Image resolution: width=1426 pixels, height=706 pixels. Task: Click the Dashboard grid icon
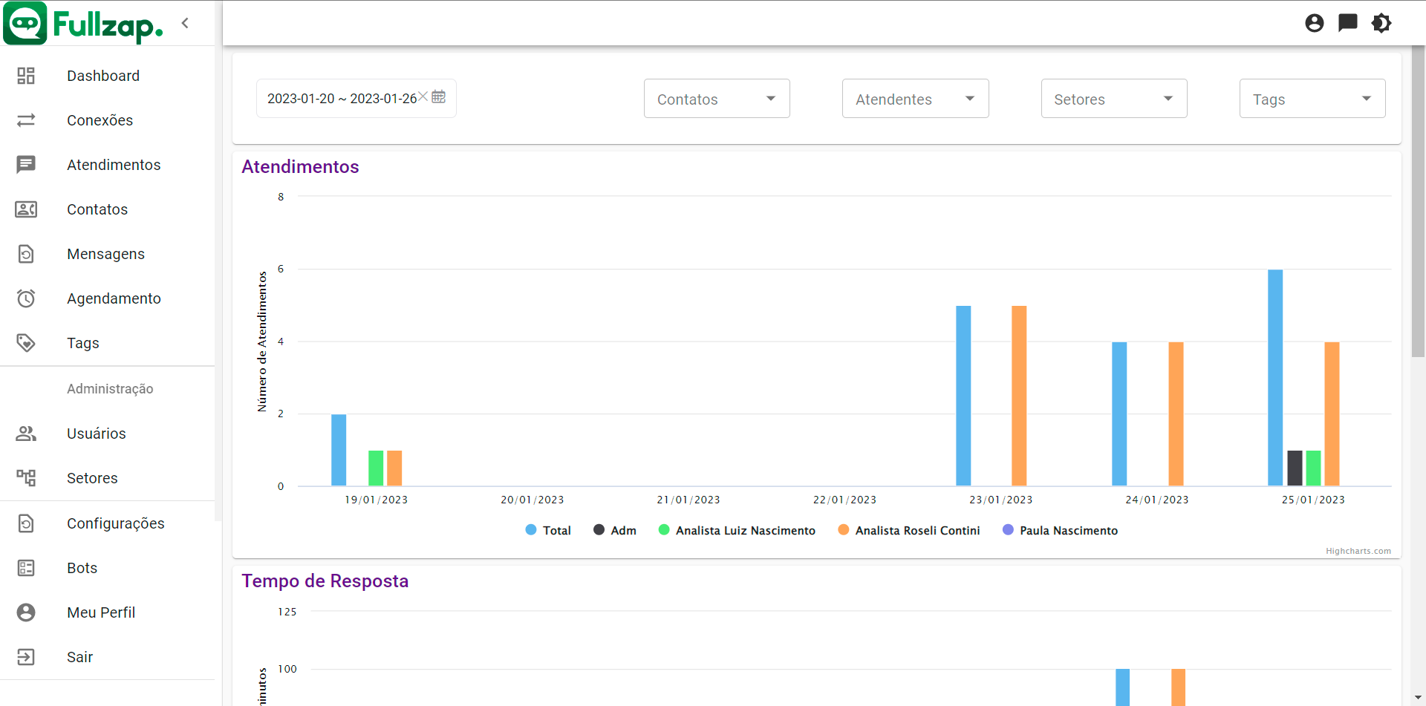(x=26, y=76)
